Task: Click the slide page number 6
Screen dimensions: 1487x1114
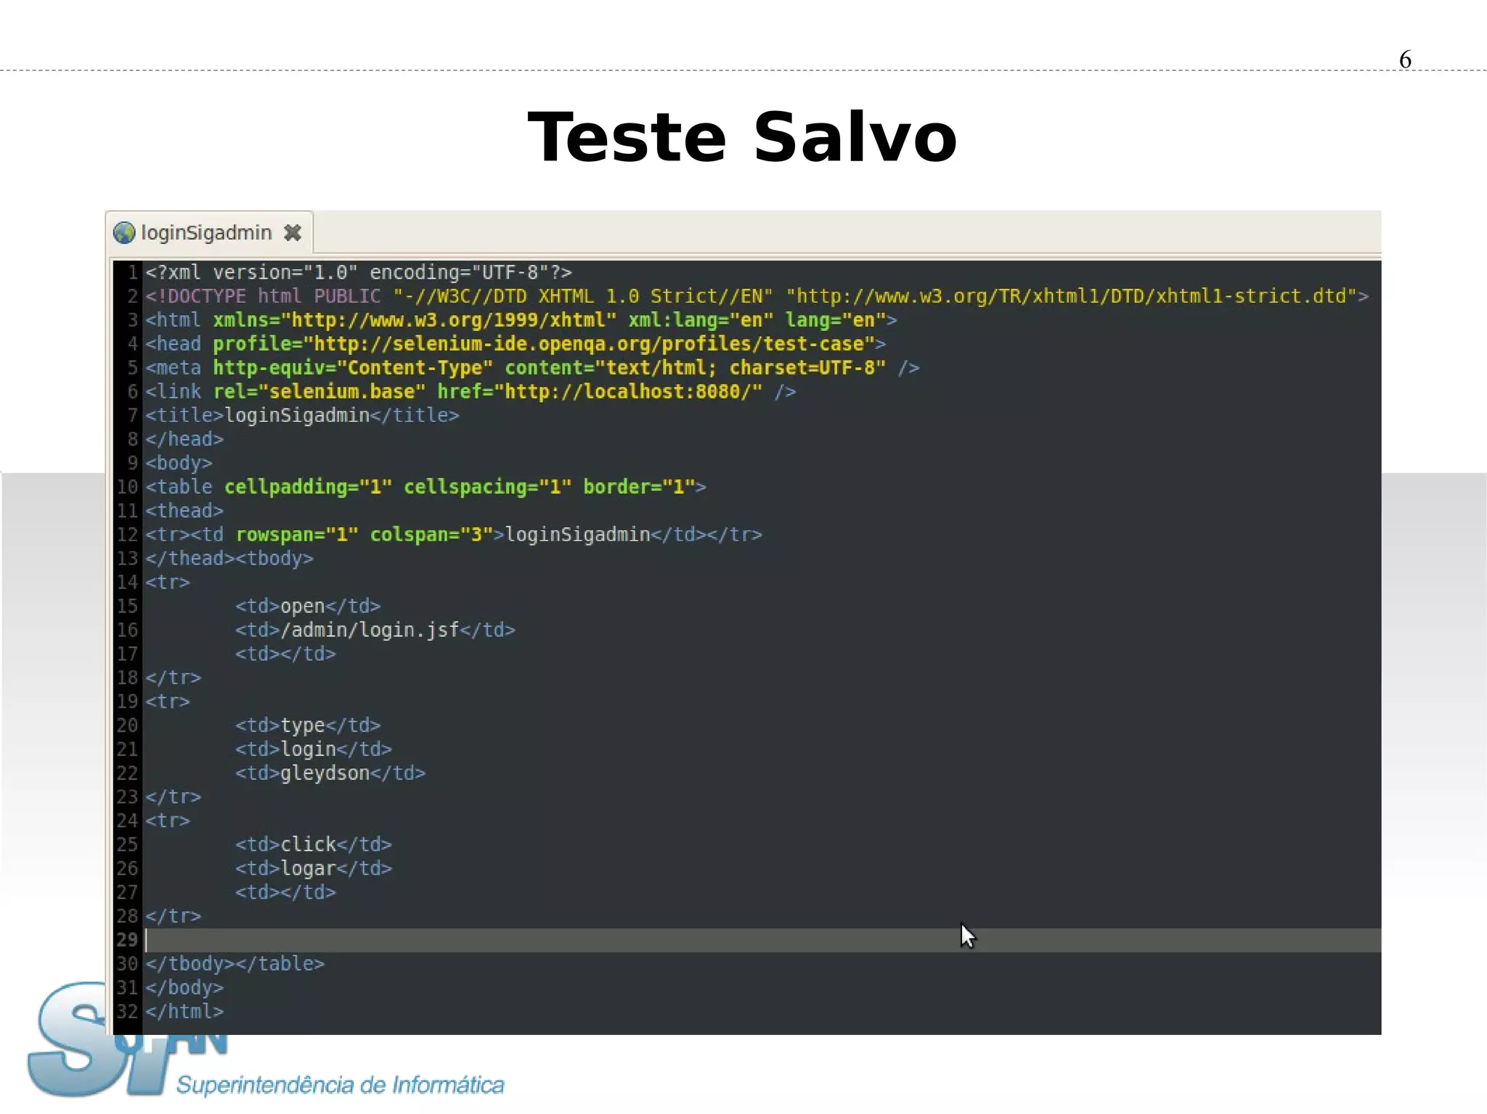Action: 1406,60
